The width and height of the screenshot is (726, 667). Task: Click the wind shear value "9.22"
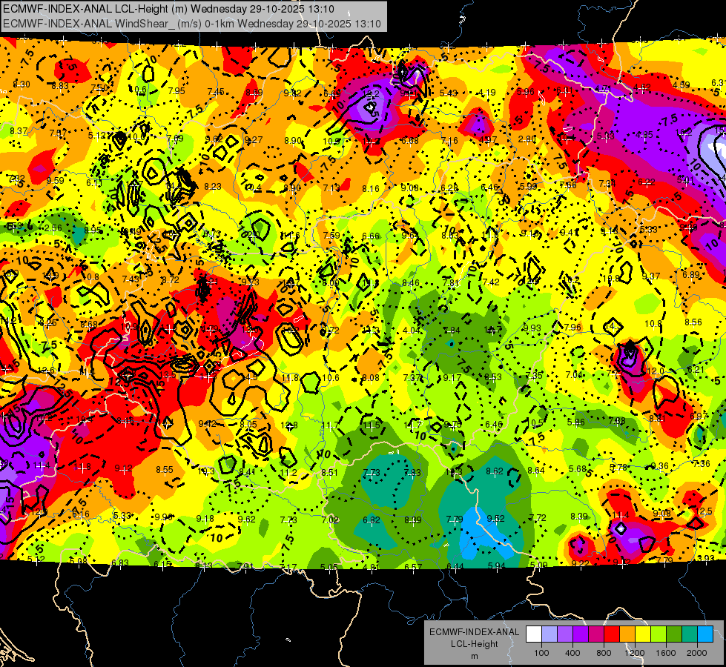(x=580, y=563)
